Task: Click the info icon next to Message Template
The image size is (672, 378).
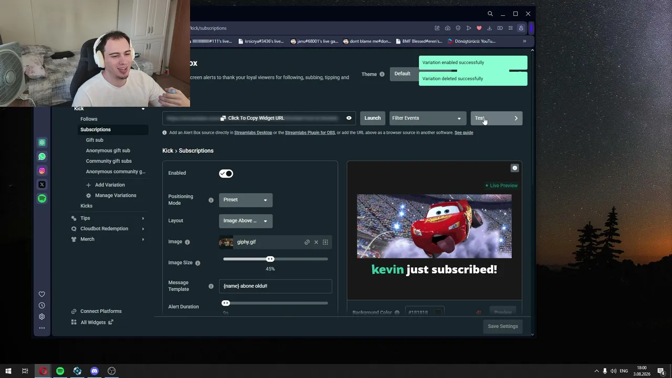Action: (x=211, y=286)
